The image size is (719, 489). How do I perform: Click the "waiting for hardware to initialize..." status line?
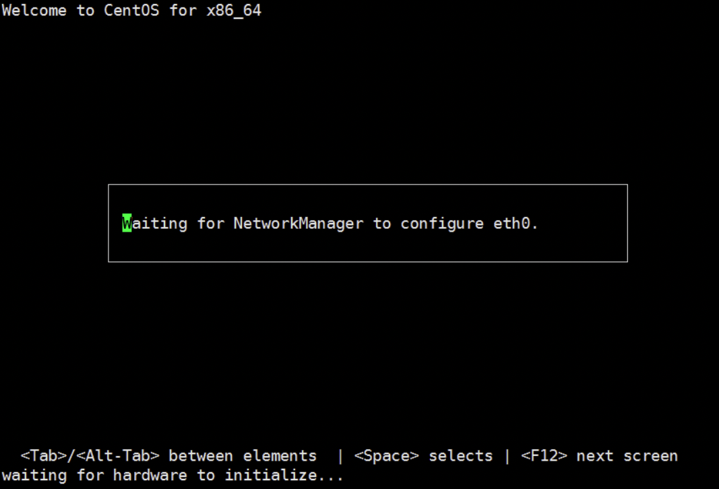point(173,476)
